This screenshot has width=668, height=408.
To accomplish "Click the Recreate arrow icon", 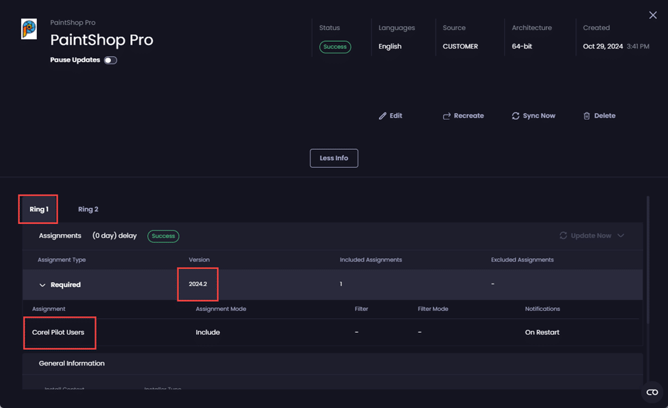I will pos(447,116).
